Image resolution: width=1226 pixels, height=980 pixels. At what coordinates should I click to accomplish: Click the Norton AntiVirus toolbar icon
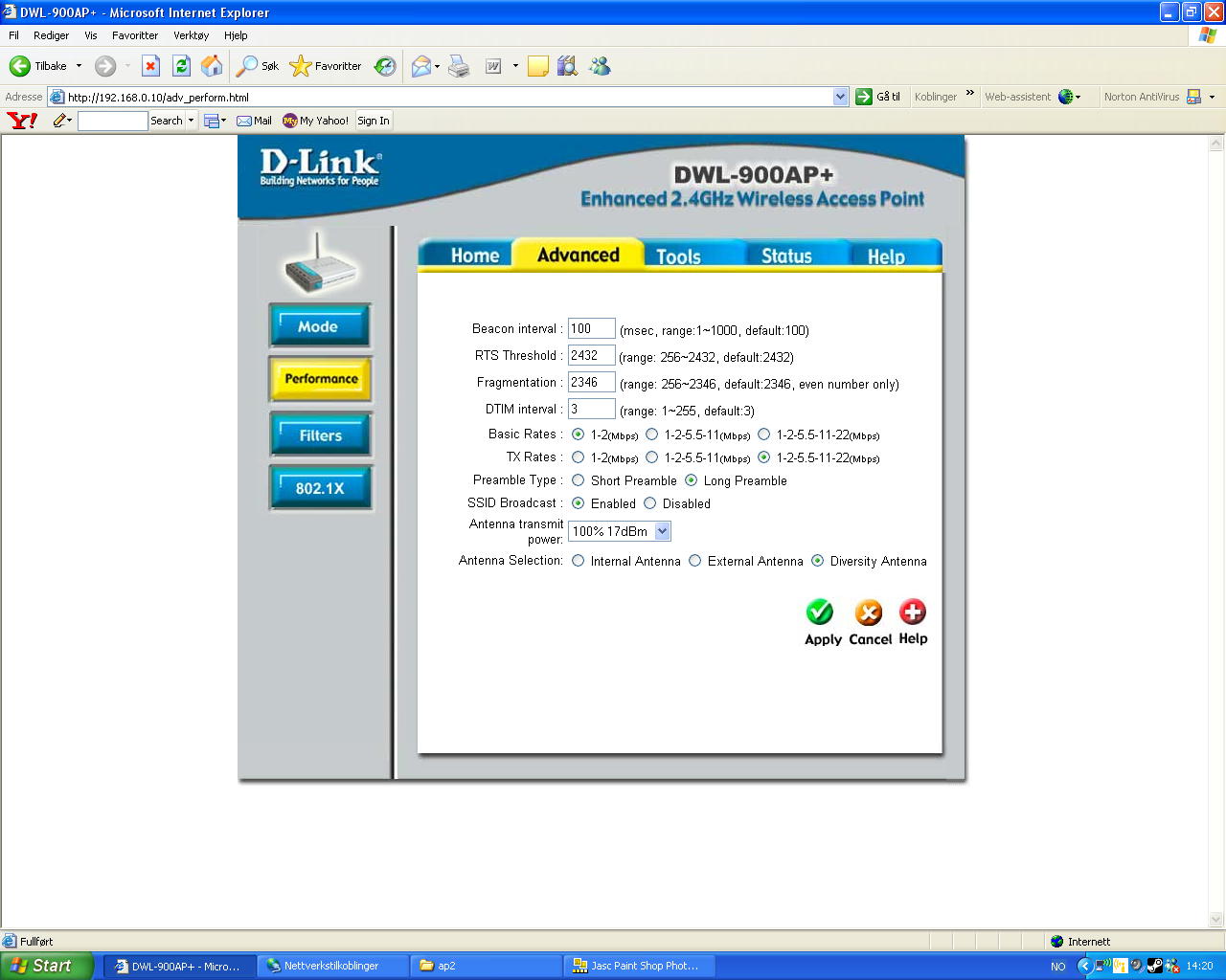coord(1193,97)
